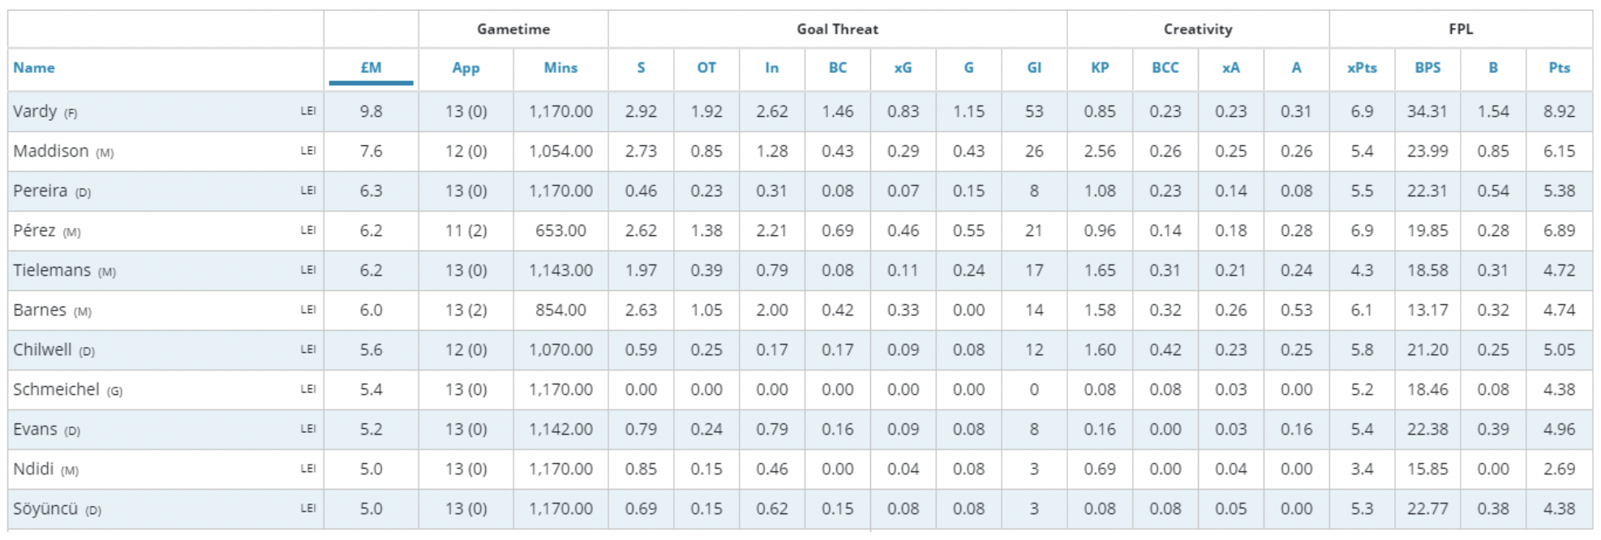Image resolution: width=1601 pixels, height=540 pixels.
Task: Sort by OT column header
Action: [x=706, y=68]
